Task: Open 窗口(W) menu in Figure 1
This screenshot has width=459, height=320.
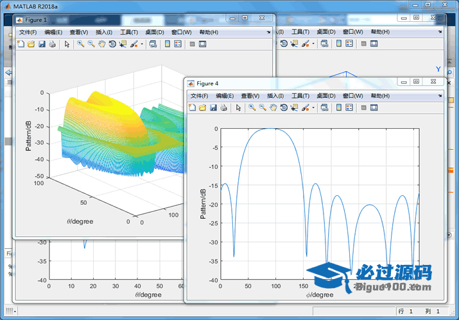Action: point(182,33)
